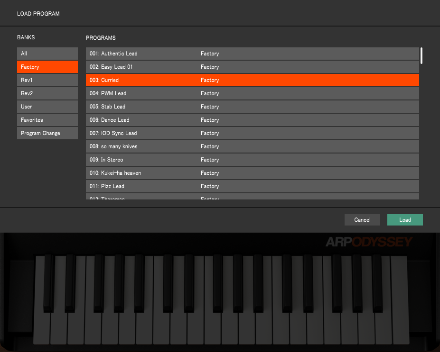This screenshot has width=440, height=352.
Task: Open the Rev1 bank
Action: pos(47,80)
